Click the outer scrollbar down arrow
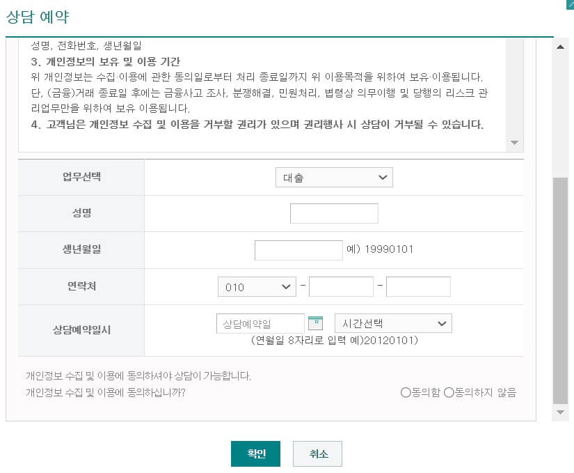The width and height of the screenshot is (574, 473). point(560,412)
